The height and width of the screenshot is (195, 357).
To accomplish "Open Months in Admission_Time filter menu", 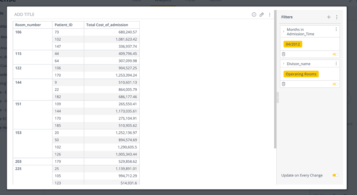I will [336, 30].
